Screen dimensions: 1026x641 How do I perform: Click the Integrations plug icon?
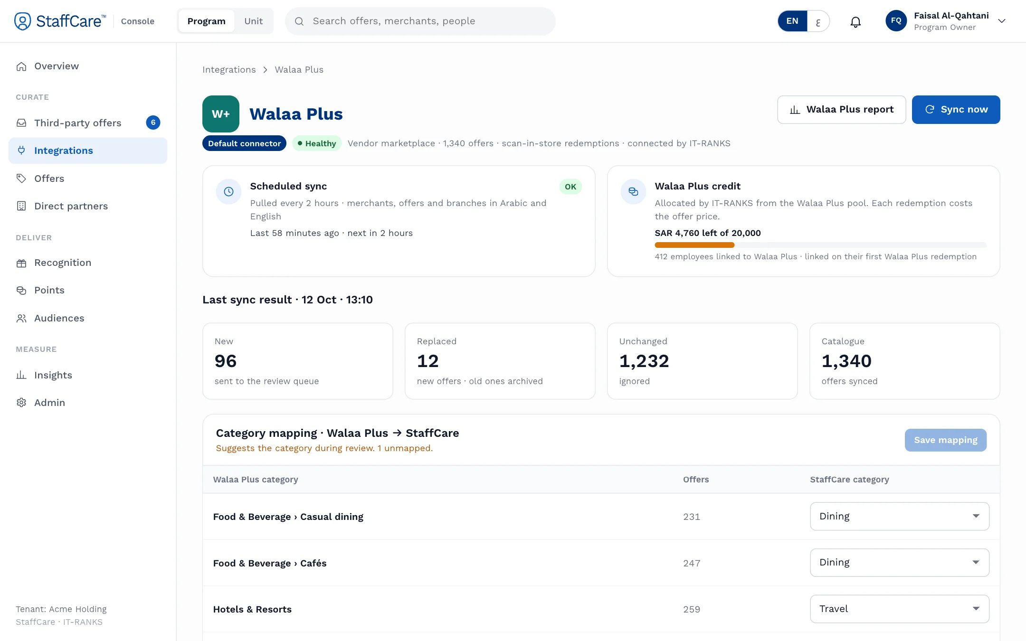(21, 151)
